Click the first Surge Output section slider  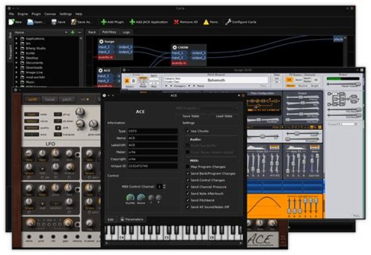[302, 97]
